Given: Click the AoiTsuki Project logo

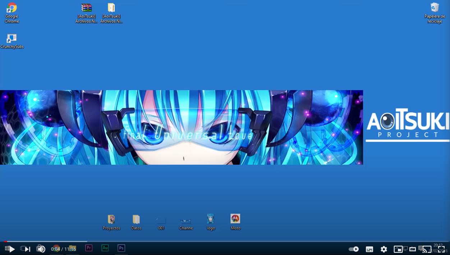Looking at the screenshot, I should point(408,125).
